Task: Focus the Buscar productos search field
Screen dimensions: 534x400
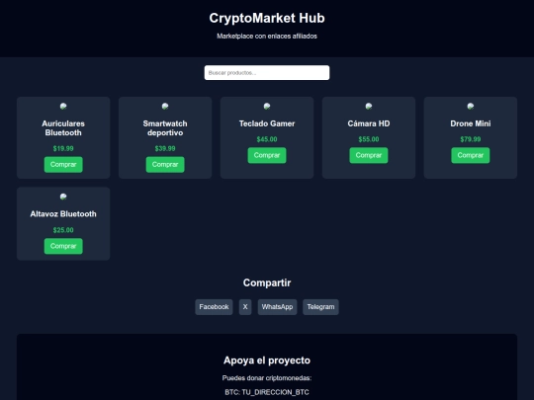Action: pyautogui.click(x=267, y=73)
